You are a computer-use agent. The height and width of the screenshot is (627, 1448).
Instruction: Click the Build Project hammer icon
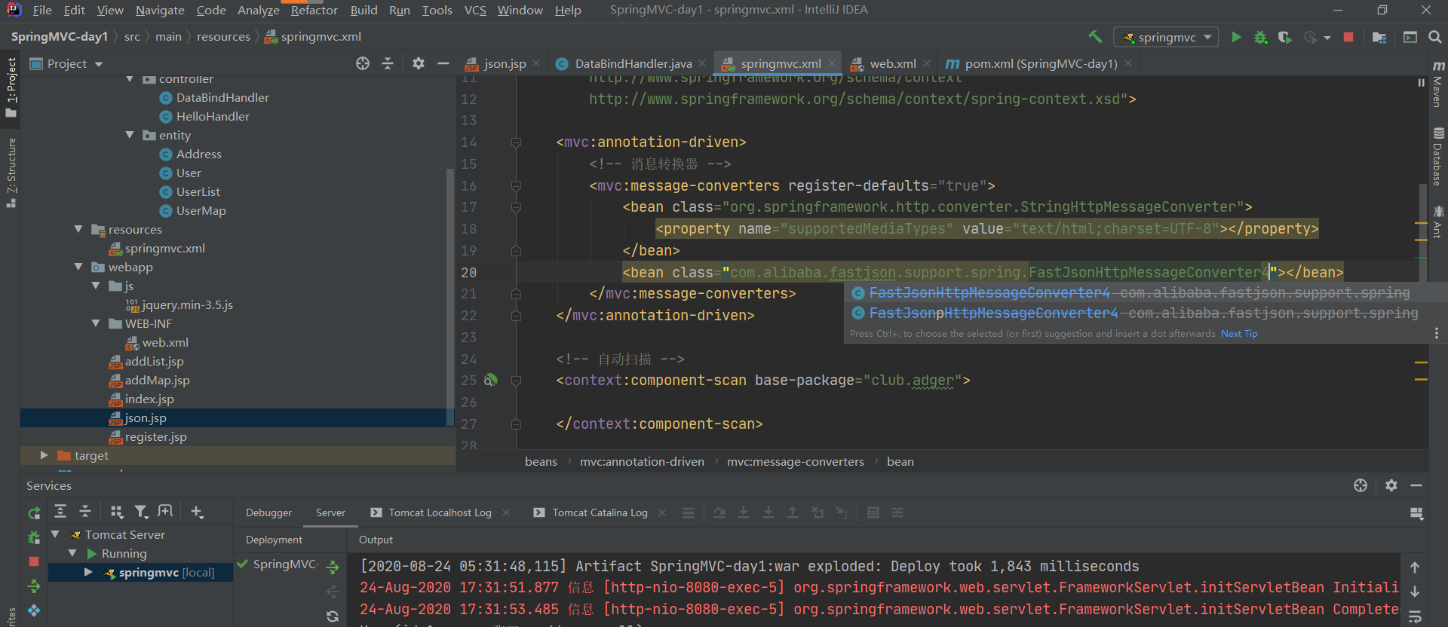pos(1095,37)
